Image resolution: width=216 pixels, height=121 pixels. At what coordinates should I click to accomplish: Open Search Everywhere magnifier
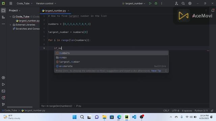(x=183, y=3)
